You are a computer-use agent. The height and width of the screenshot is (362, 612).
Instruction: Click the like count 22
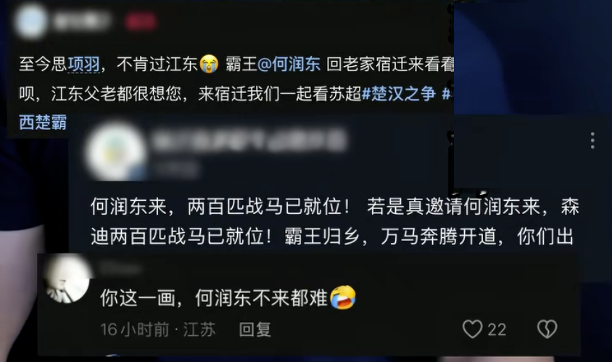497,329
